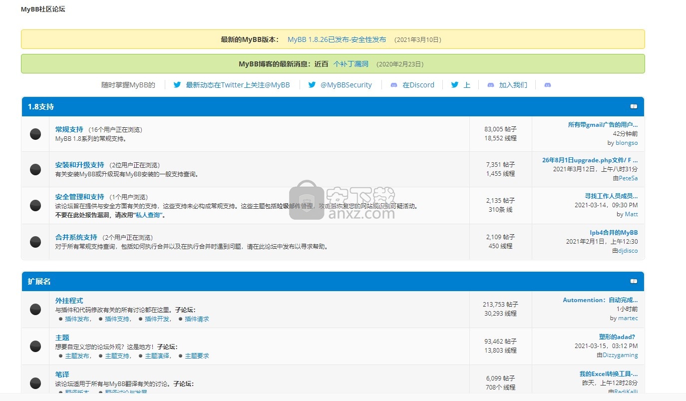Open the 个补丁漏洞 blog post link
The height and width of the screenshot is (401, 686).
click(x=351, y=64)
